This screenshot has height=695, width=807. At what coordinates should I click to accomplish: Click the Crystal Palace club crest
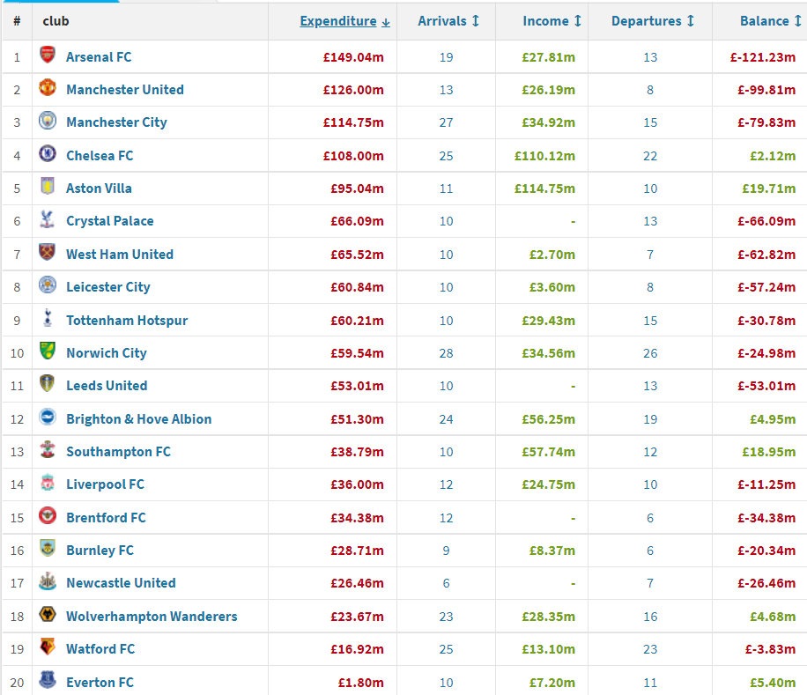(48, 219)
